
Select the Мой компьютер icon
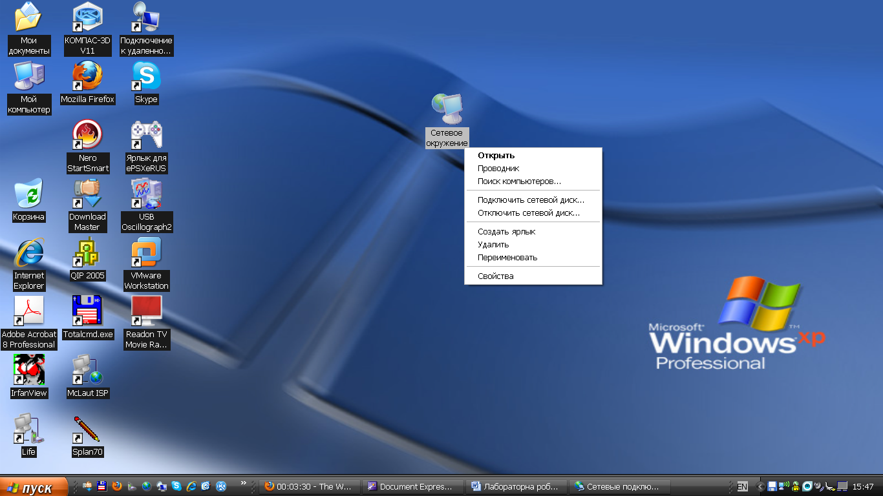(28, 88)
